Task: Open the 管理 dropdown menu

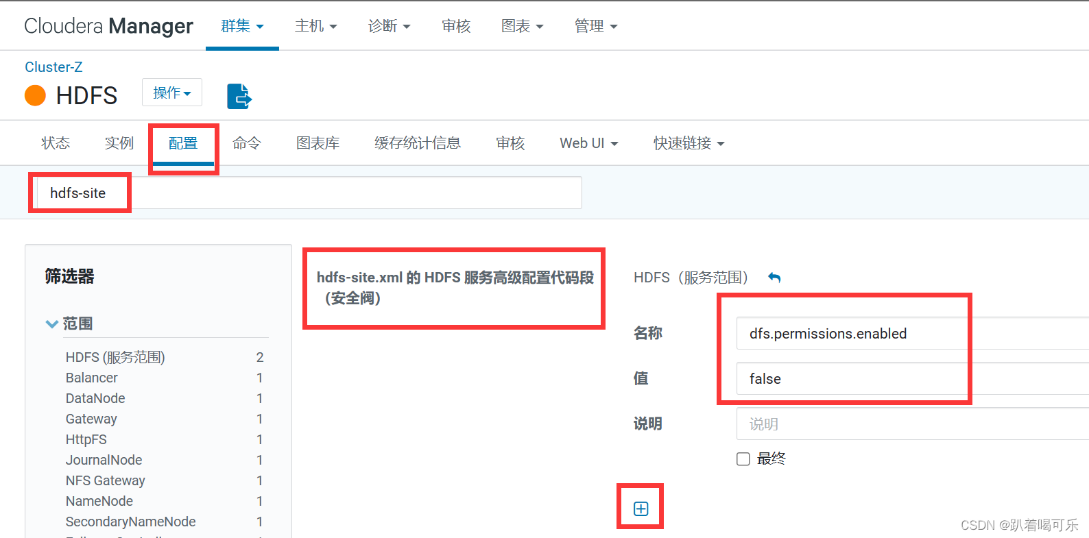Action: click(595, 26)
